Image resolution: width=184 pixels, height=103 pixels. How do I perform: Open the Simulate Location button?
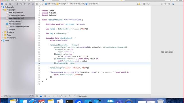coord(74,96)
